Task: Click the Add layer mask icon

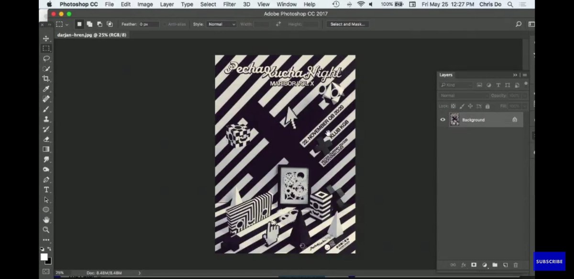Action: coord(474,265)
